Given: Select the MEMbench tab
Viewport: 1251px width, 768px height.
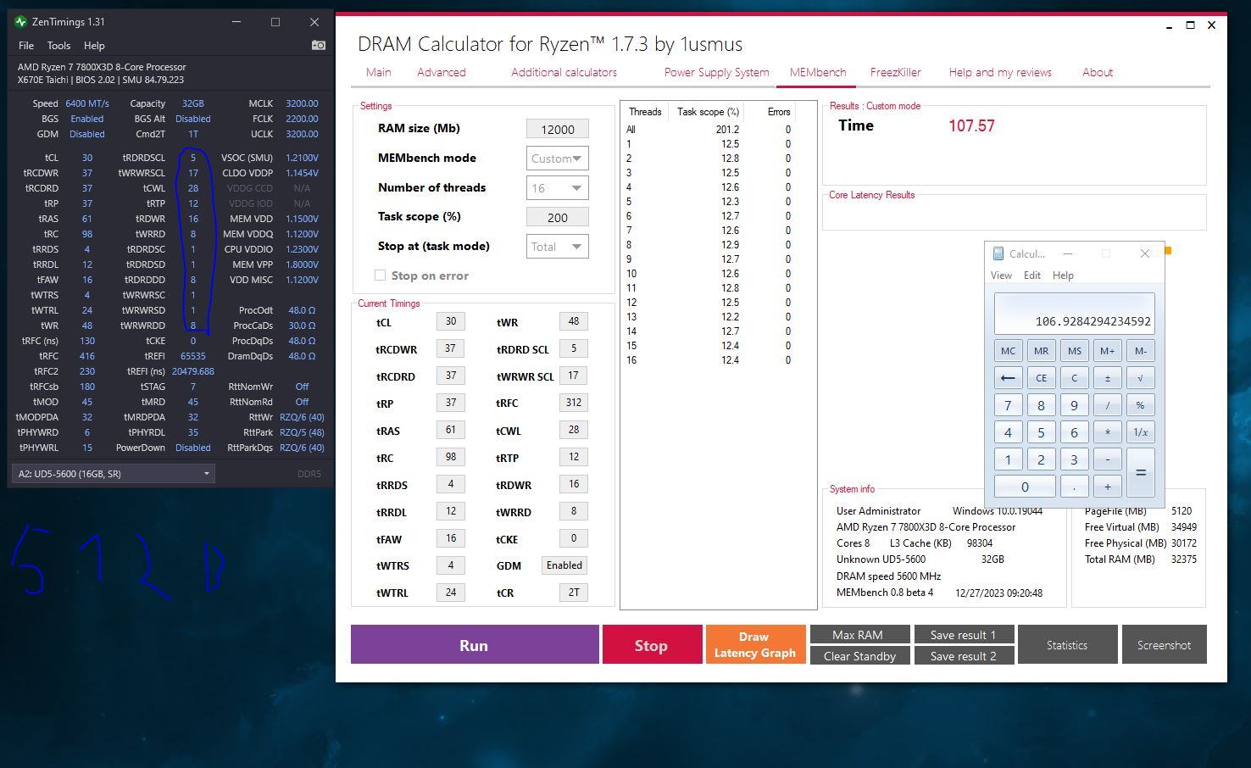Looking at the screenshot, I should (818, 72).
